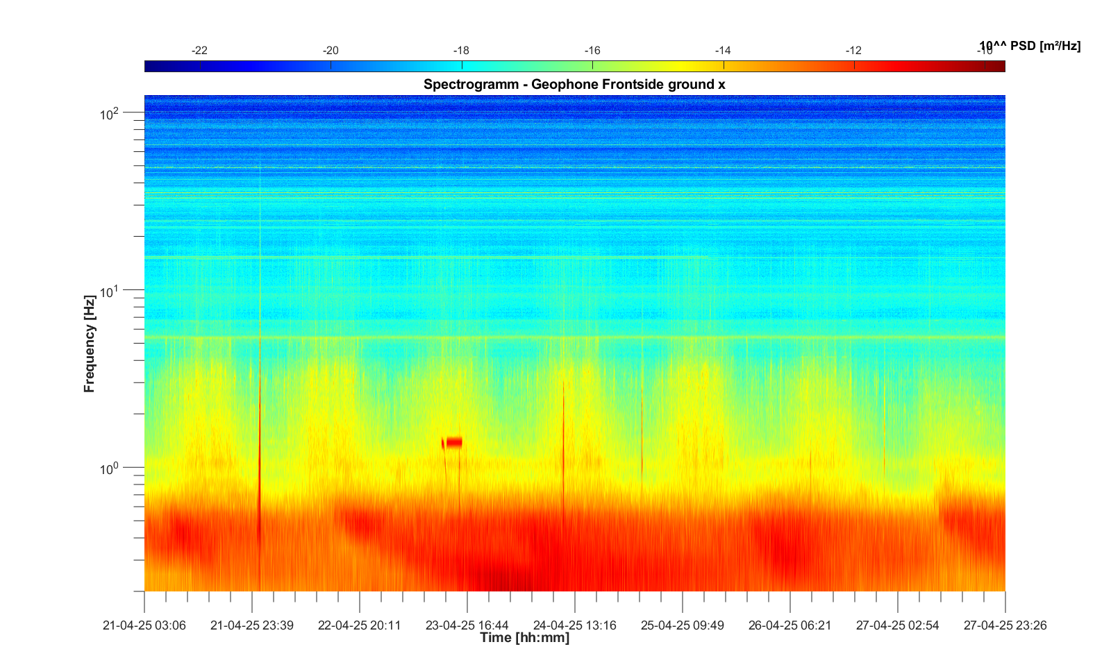Screen dimensions: 1111x658
Task: Click the small red blob in the spectrogram
Action: [453, 442]
